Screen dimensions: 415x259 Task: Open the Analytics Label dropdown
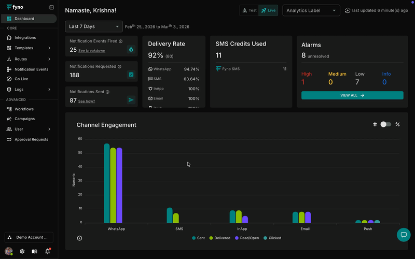pyautogui.click(x=311, y=10)
